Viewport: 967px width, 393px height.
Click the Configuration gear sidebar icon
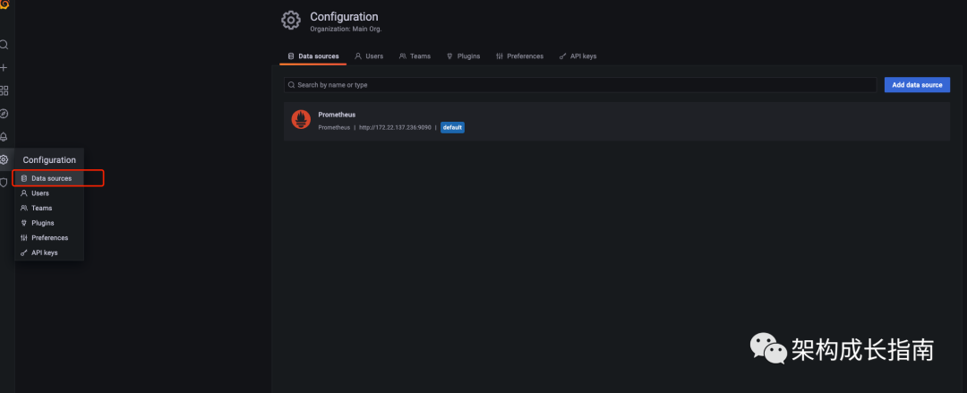pos(4,159)
